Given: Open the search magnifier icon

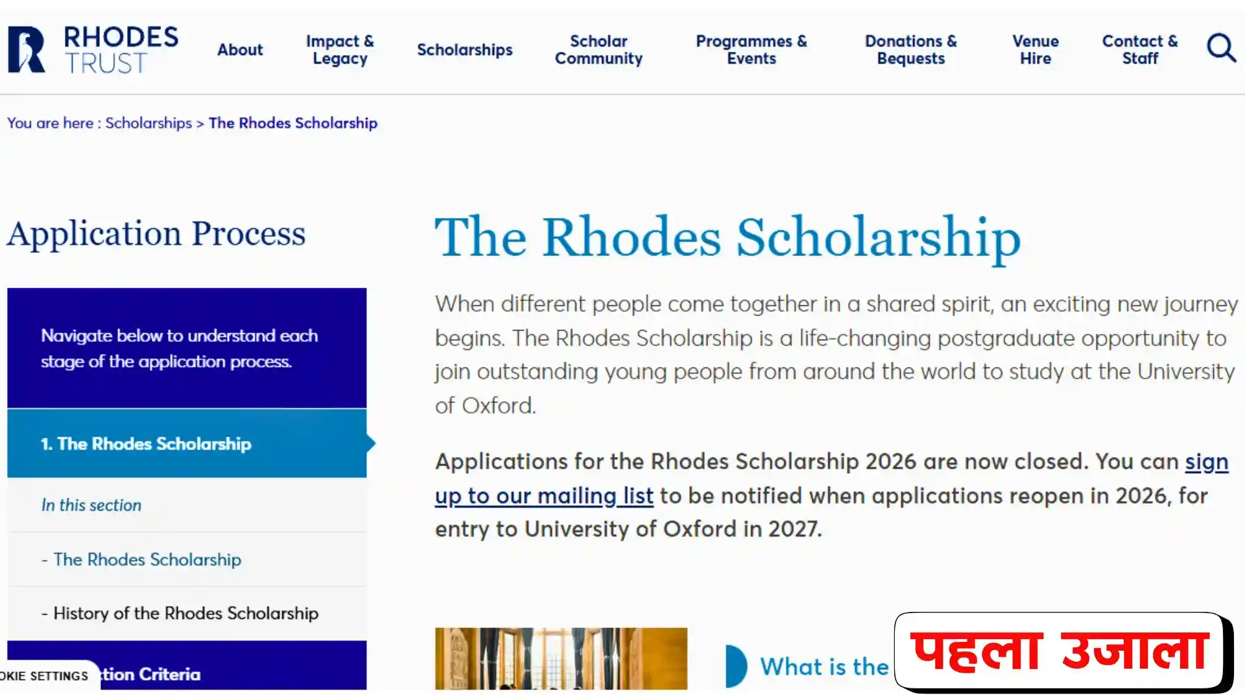Looking at the screenshot, I should [x=1222, y=48].
